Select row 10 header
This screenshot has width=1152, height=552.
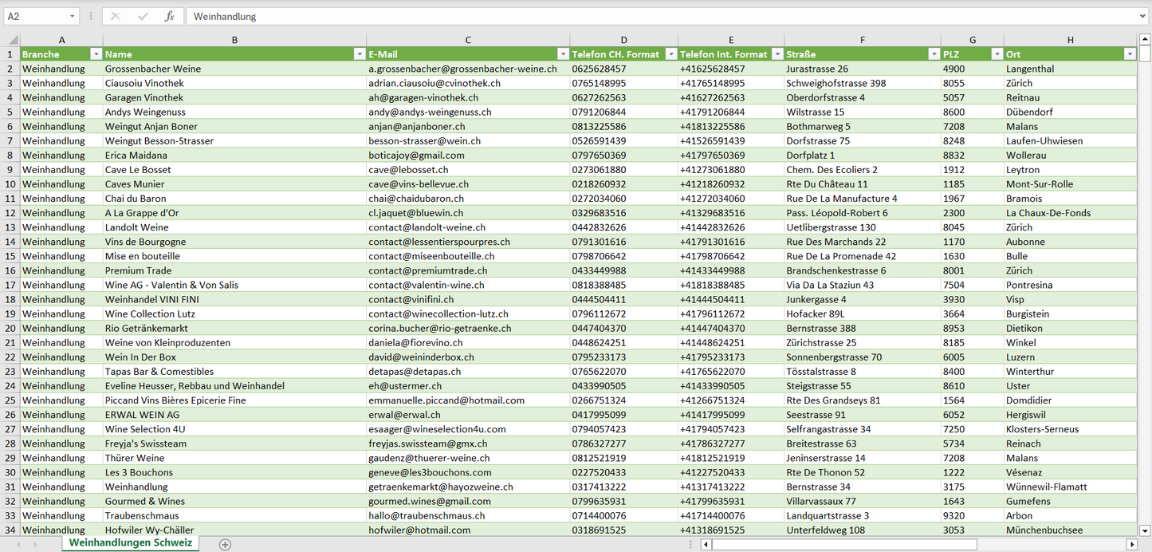point(10,184)
